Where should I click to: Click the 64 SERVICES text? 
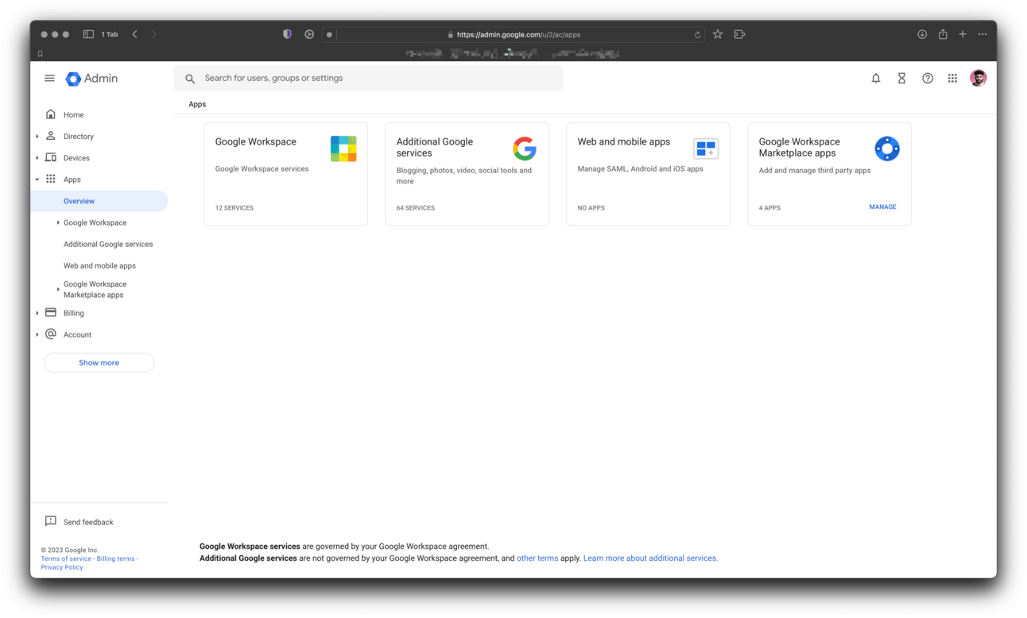[x=416, y=208]
